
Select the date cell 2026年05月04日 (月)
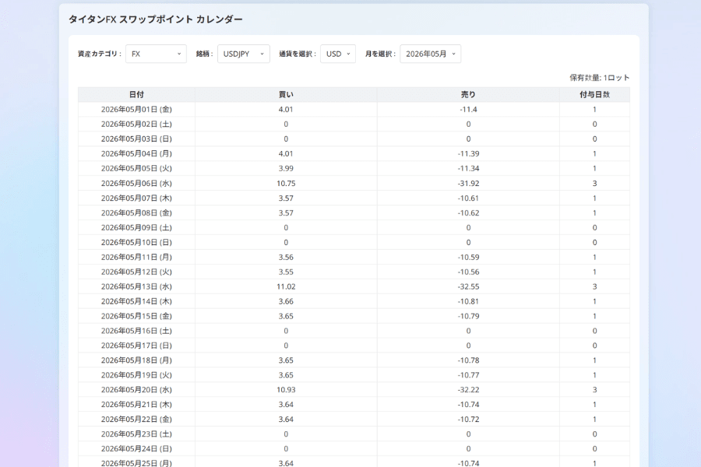pos(136,154)
